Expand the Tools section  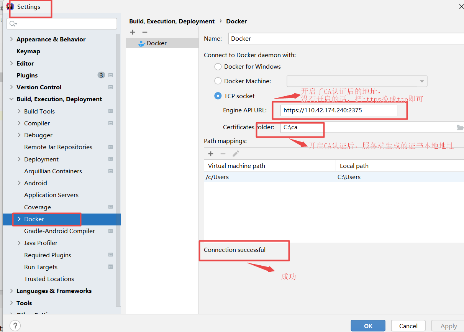pyautogui.click(x=11, y=303)
